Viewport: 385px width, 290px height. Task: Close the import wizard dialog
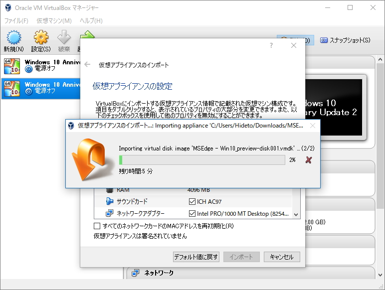tap(294, 45)
